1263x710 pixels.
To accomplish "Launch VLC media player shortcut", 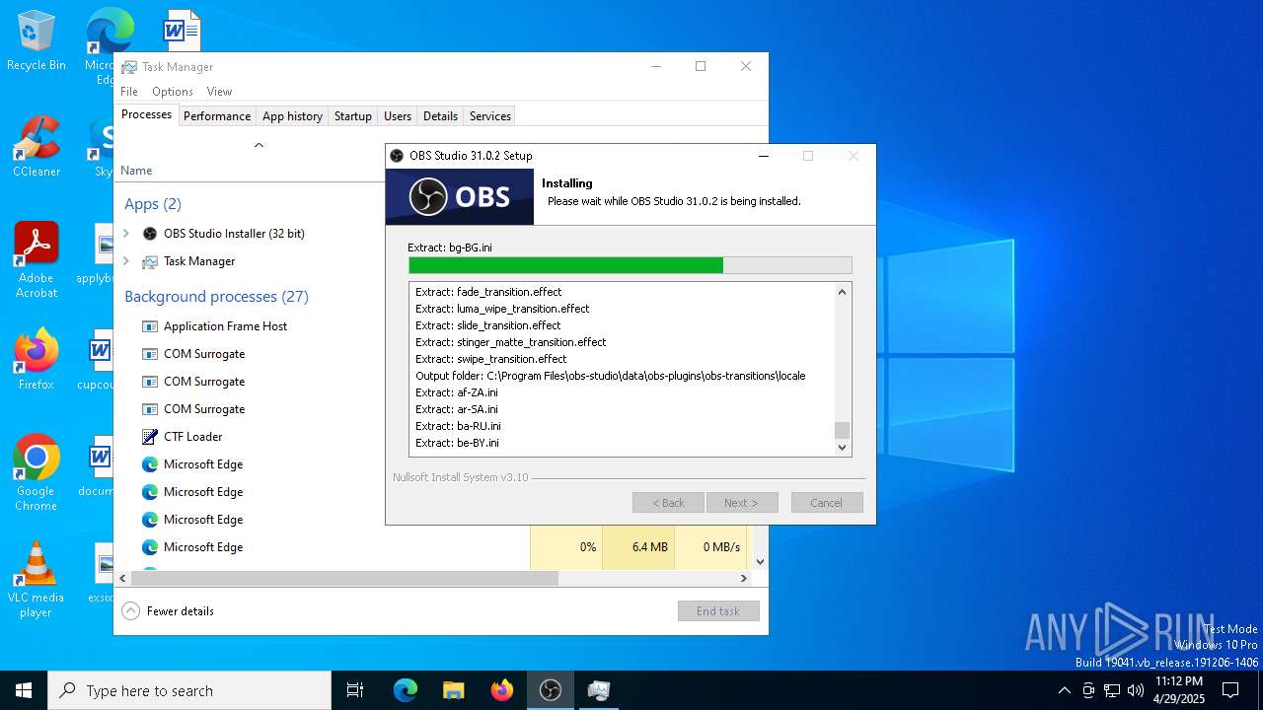I will tap(37, 579).
